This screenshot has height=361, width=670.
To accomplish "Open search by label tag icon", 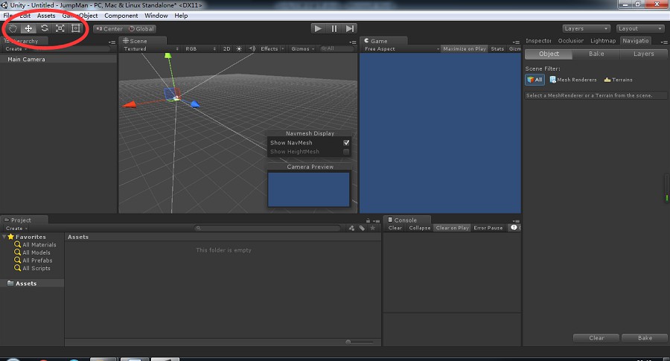I will click(362, 228).
